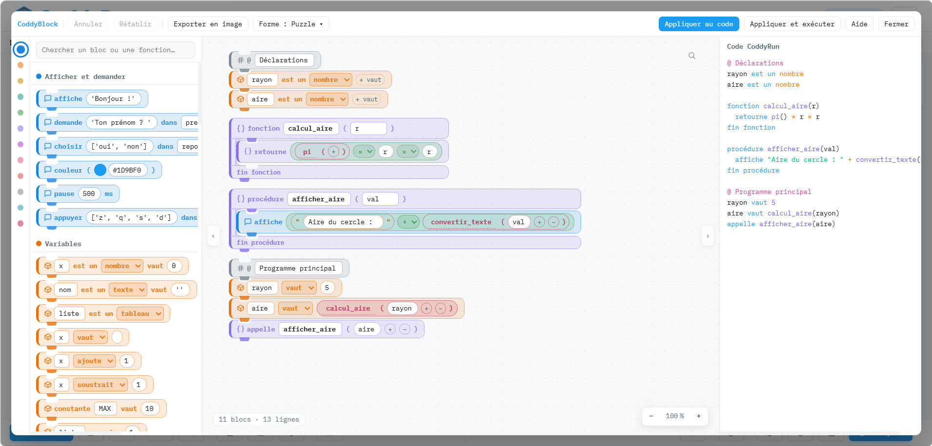Add an argument to the pi call
Screen dimensions: 932x446
(334, 152)
